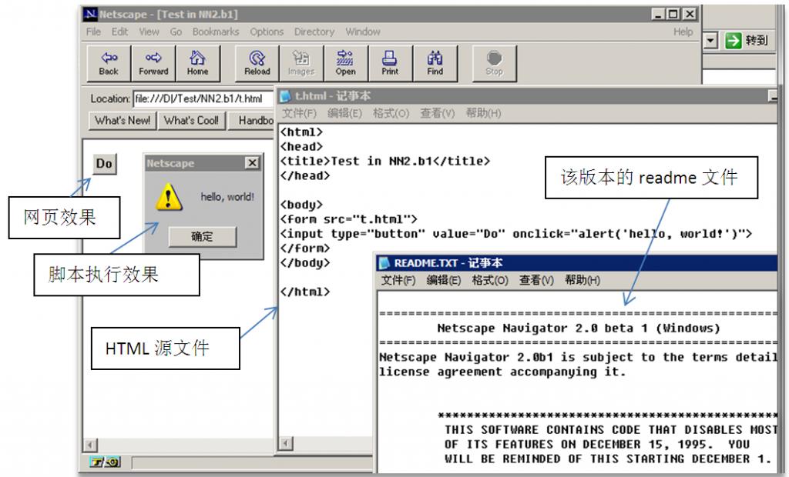This screenshot has width=789, height=477.
Task: Click the Stop toolbar button
Action: [494, 63]
